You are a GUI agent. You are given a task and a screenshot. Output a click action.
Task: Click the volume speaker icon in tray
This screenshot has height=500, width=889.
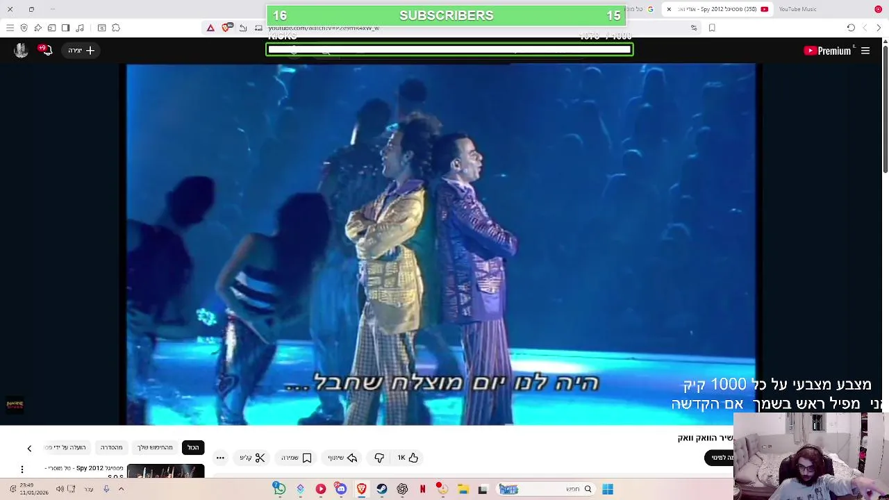60,489
